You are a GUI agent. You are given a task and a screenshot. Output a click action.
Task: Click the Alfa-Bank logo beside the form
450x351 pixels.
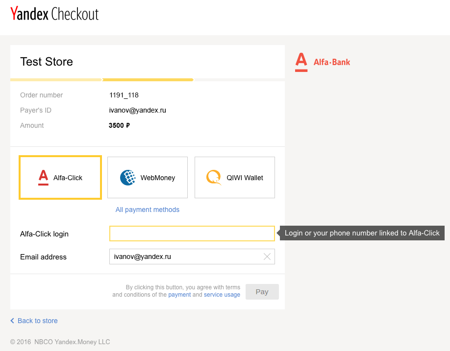323,62
